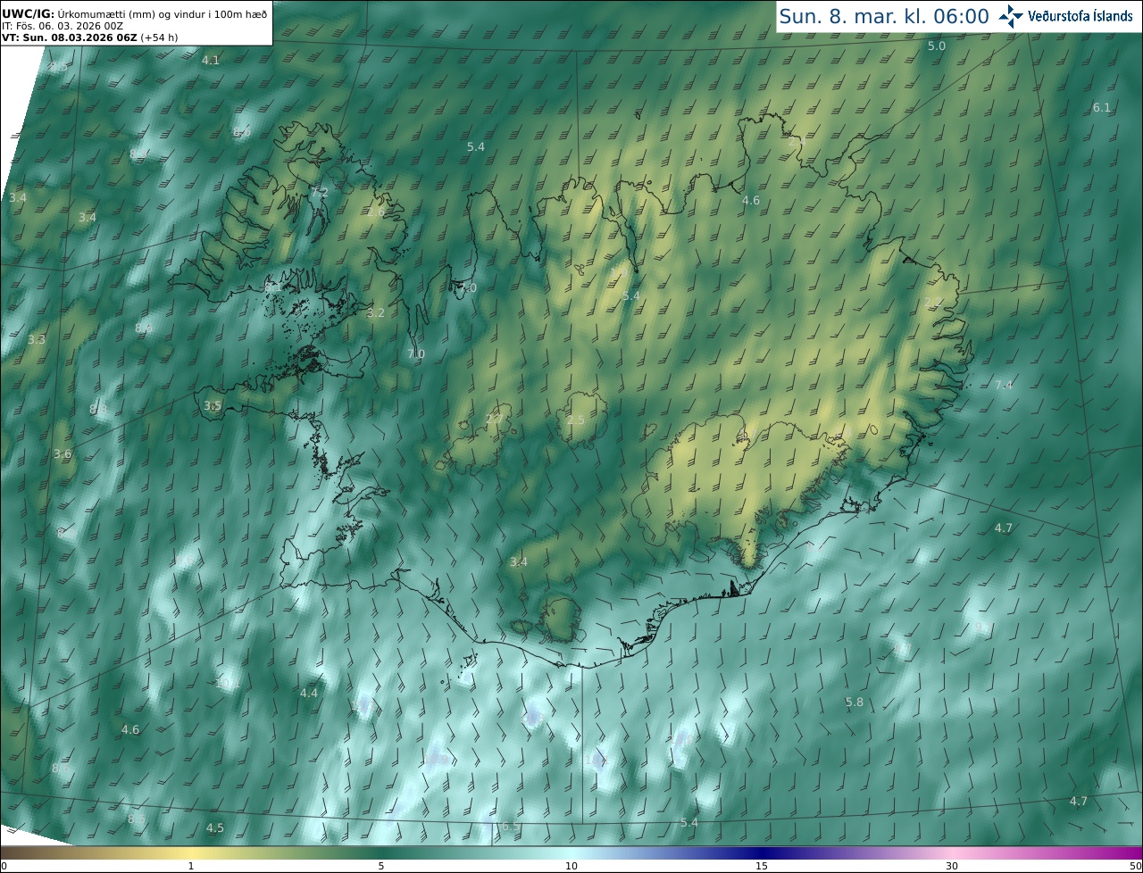Click the Veðurstofa Íslands name text
This screenshot has height=873, width=1143.
tap(1080, 16)
